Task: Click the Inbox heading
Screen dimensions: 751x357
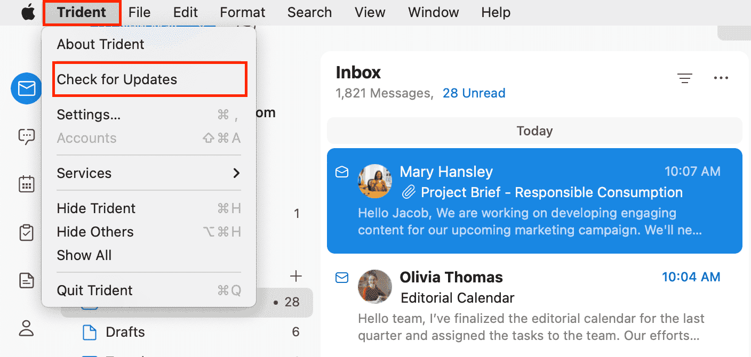Action: coord(358,72)
